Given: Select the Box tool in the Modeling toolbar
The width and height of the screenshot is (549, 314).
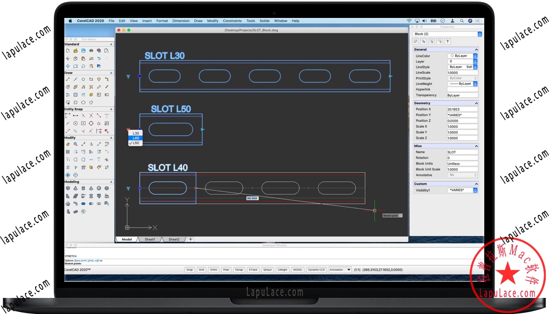Looking at the screenshot, I should coord(68,188).
